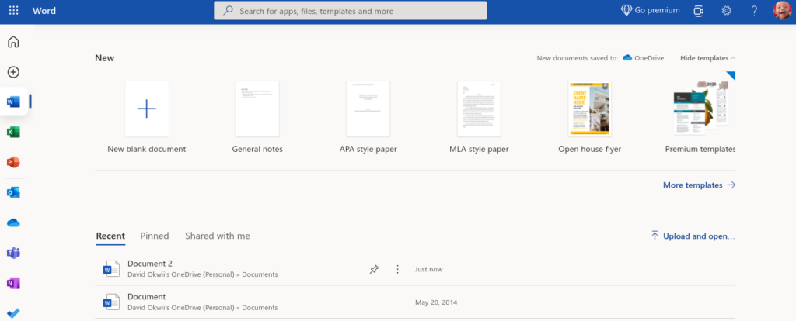Launch Outlook from the sidebar
The width and height of the screenshot is (796, 321).
click(x=13, y=192)
